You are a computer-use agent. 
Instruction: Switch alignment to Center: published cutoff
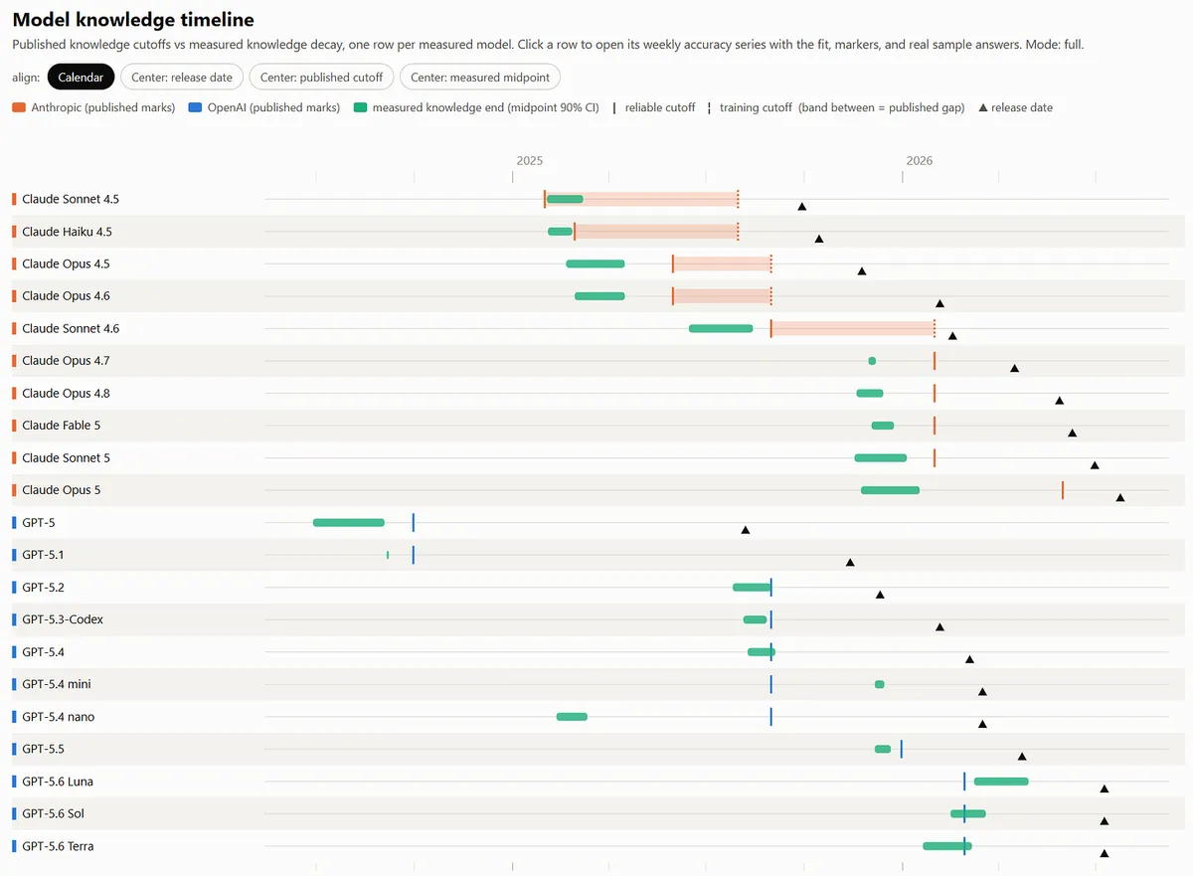pyautogui.click(x=321, y=78)
